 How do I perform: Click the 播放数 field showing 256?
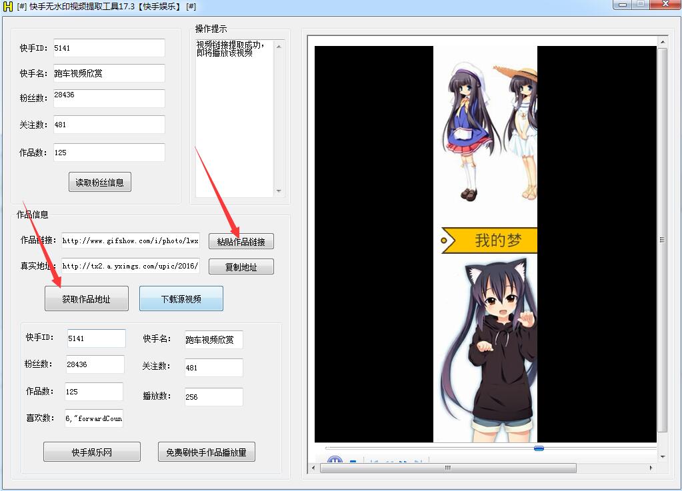click(213, 396)
